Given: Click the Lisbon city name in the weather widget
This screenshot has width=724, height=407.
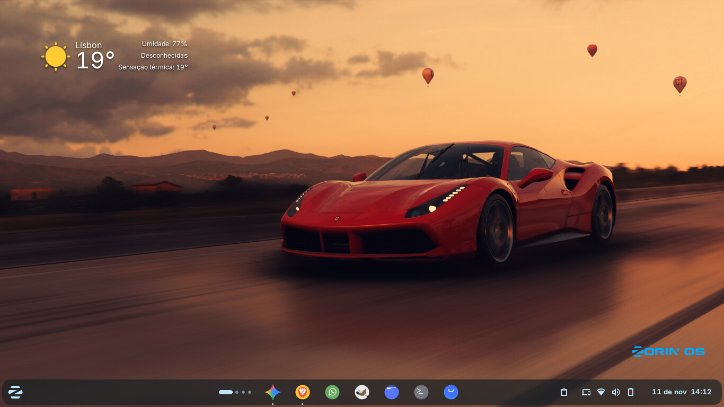Looking at the screenshot, I should pos(89,46).
